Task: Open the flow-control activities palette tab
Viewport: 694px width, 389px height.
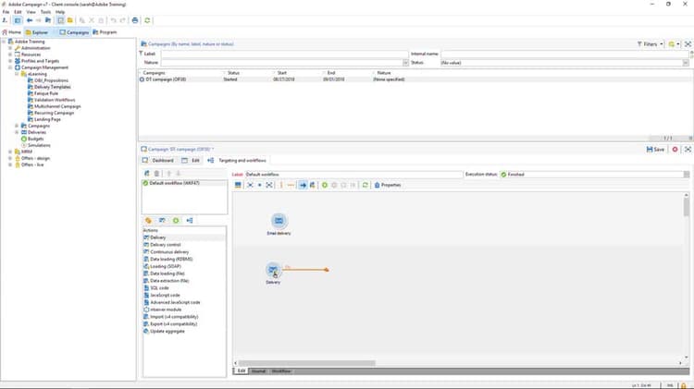Action: click(x=190, y=221)
